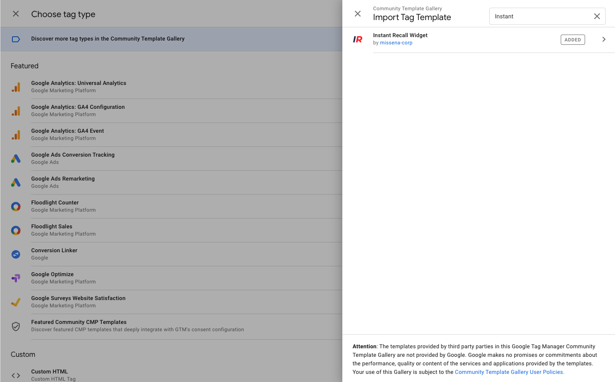The width and height of the screenshot is (615, 382).
Task: Click the Floodlight Counter ring icon
Action: (x=16, y=207)
